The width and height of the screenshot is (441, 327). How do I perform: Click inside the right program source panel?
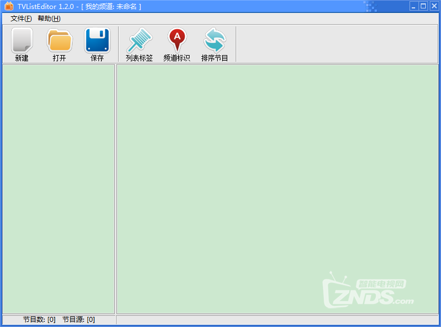(x=278, y=189)
